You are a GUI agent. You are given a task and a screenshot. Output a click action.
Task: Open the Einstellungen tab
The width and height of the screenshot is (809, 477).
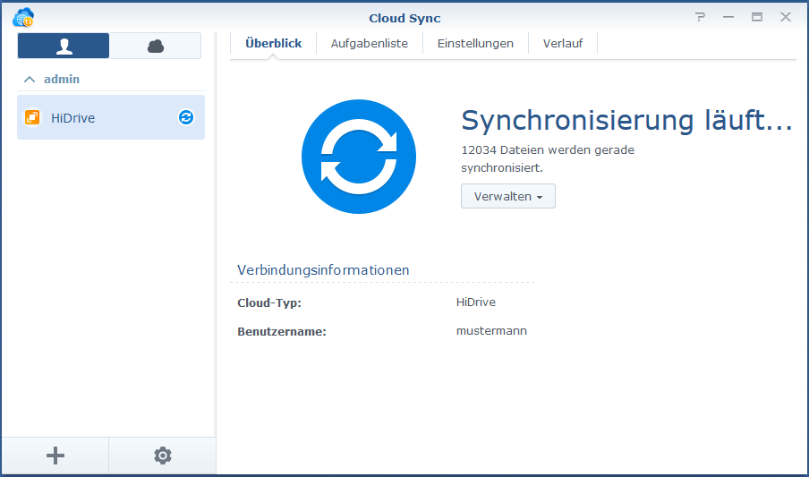[476, 43]
